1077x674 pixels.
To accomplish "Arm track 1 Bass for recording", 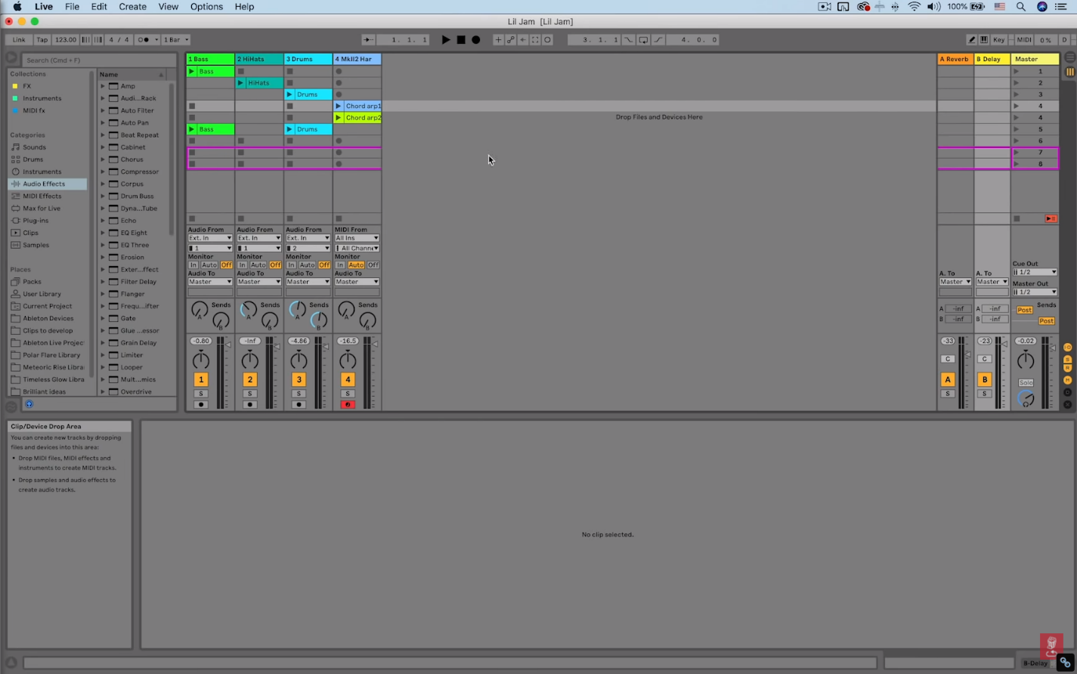I will (201, 405).
